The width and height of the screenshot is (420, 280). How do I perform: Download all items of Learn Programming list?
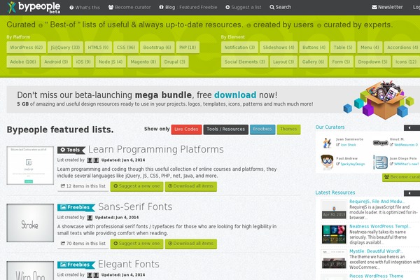click(x=191, y=186)
